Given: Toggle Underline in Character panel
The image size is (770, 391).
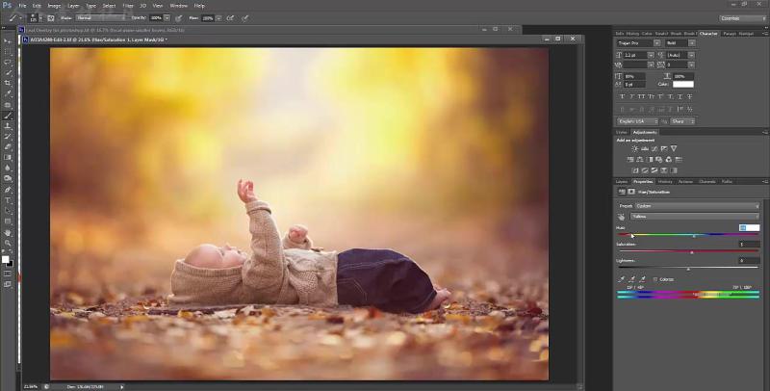Looking at the screenshot, I should (x=680, y=96).
